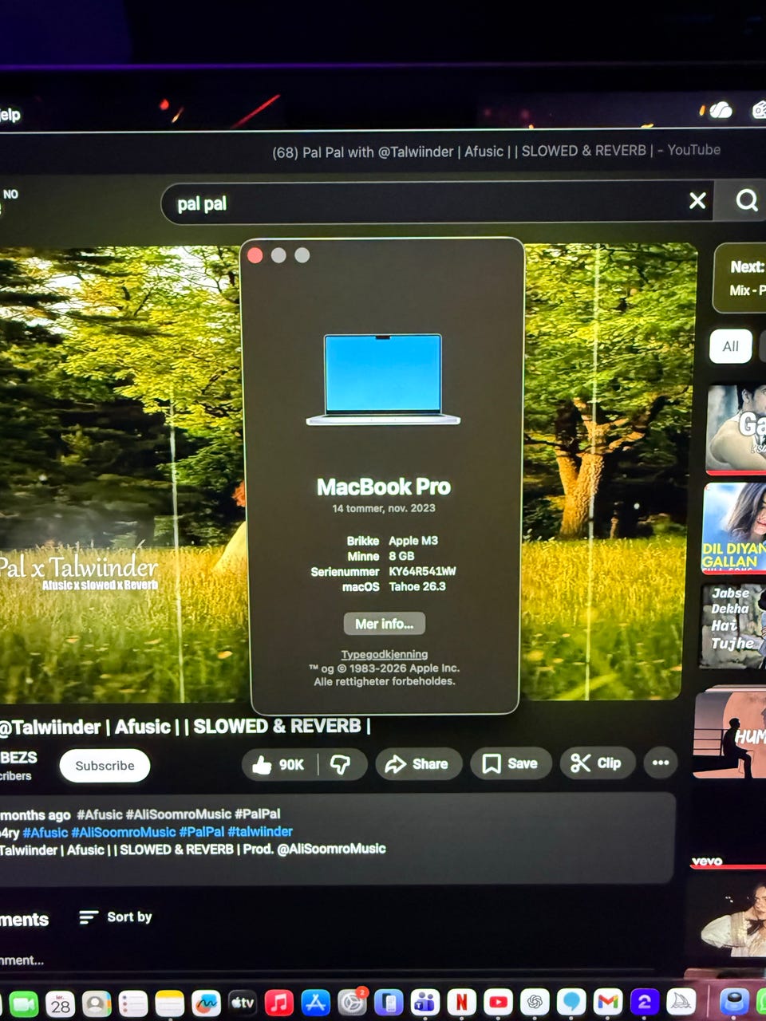
Task: Open sailboat icon app in dock
Action: 681,1001
